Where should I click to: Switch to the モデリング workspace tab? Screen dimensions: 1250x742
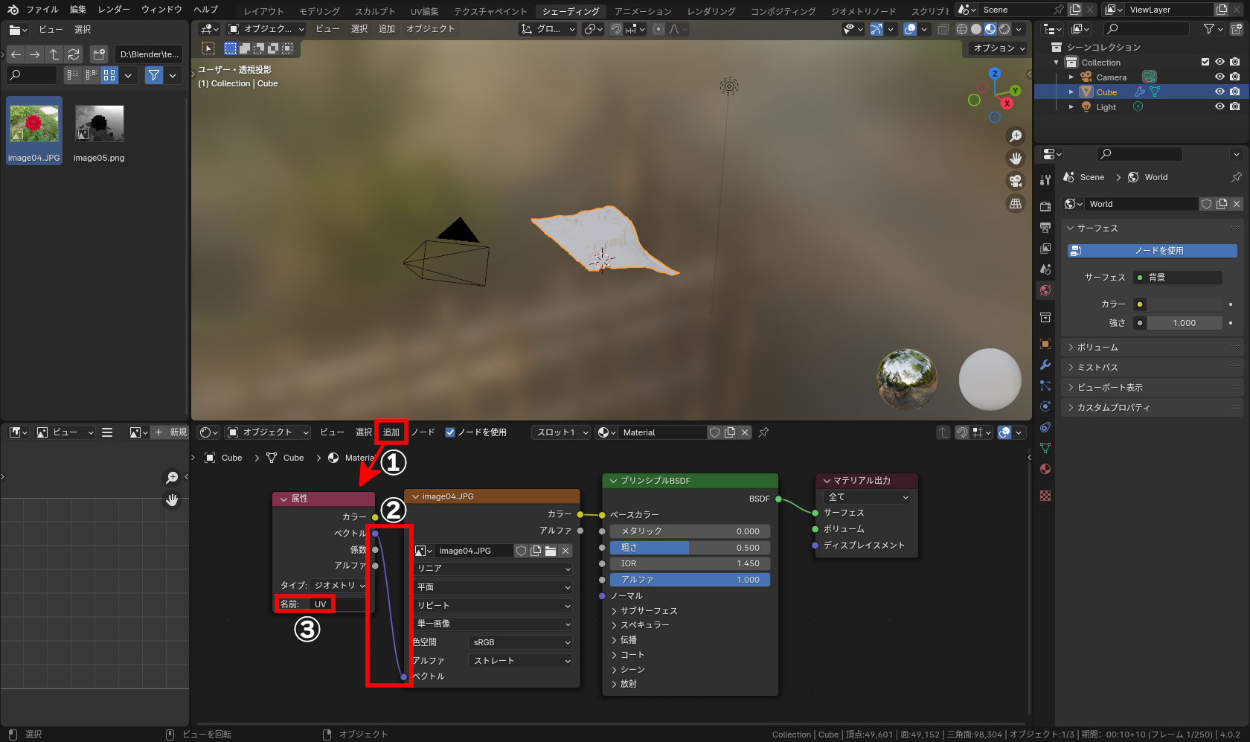[x=319, y=11]
